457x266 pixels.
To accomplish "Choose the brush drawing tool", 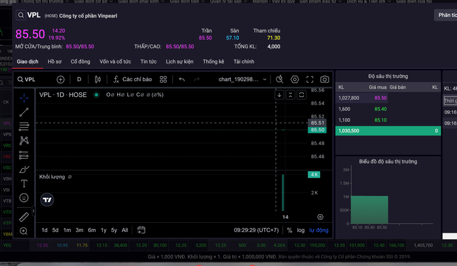I will click(x=24, y=169).
